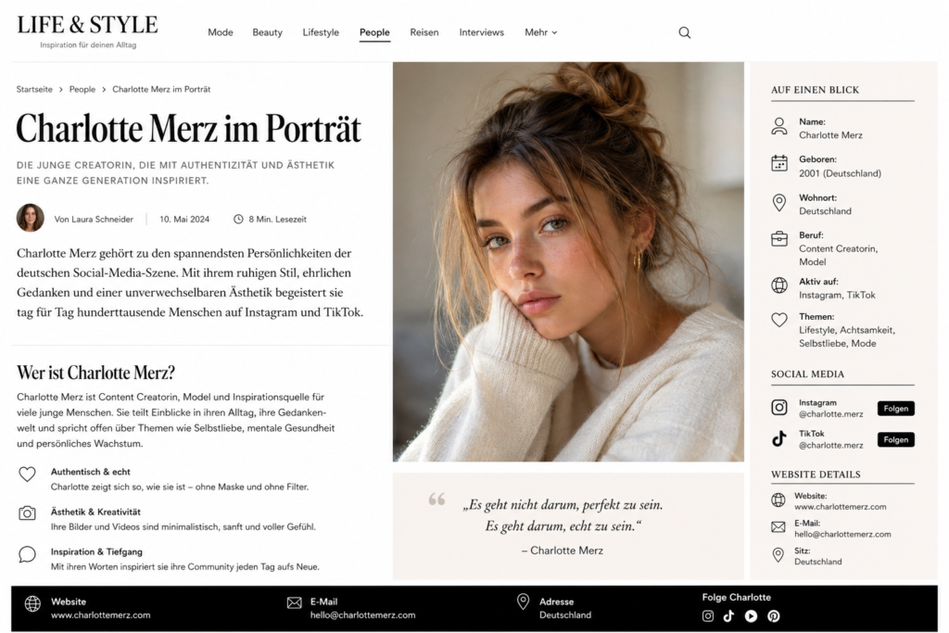Click the briefcase icon beside Beruf
The height and width of the screenshot is (633, 949).
click(x=778, y=239)
